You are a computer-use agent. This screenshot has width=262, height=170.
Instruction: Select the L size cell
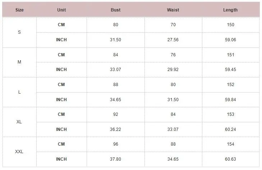tap(19, 92)
